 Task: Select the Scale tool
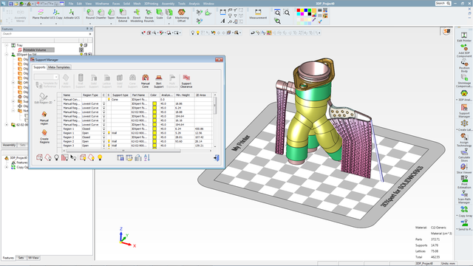point(160,14)
